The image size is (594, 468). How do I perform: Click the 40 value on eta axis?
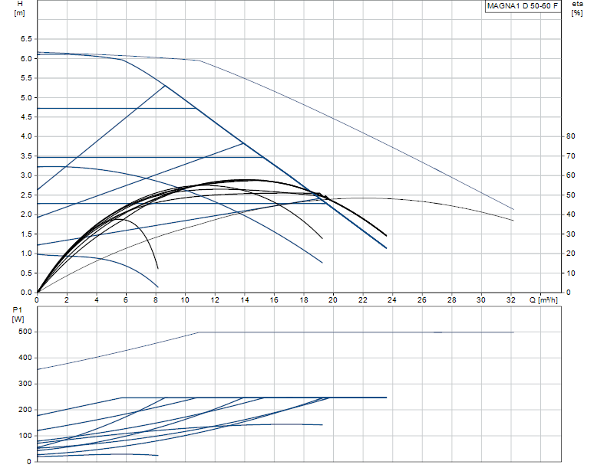tap(570, 214)
